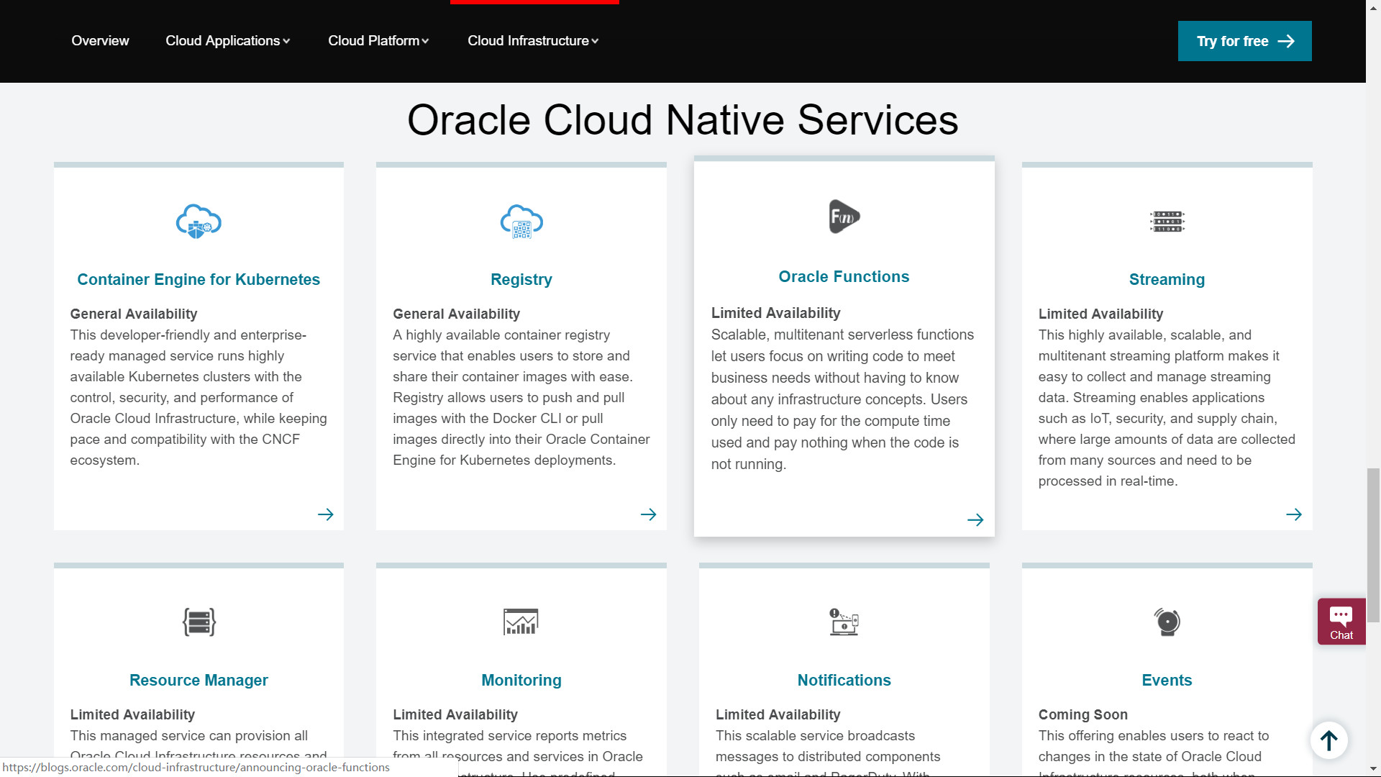Viewport: 1381px width, 777px height.
Task: Expand the Cloud Platform dropdown menu
Action: [x=378, y=41]
